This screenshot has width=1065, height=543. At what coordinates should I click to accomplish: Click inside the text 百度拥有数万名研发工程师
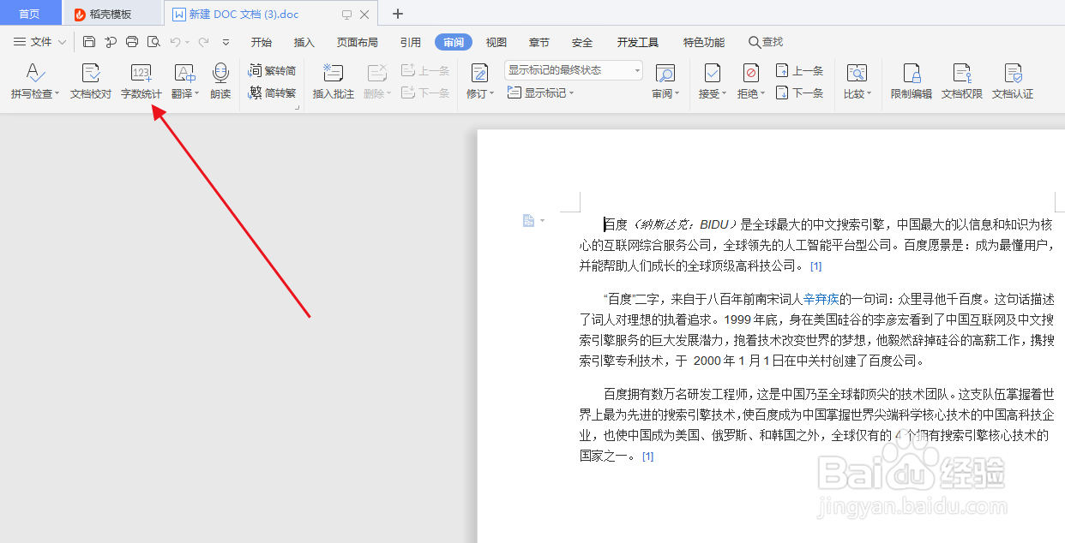[x=677, y=395]
